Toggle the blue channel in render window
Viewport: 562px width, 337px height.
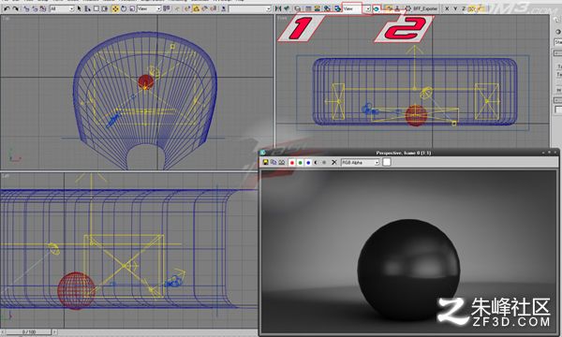pyautogui.click(x=308, y=163)
